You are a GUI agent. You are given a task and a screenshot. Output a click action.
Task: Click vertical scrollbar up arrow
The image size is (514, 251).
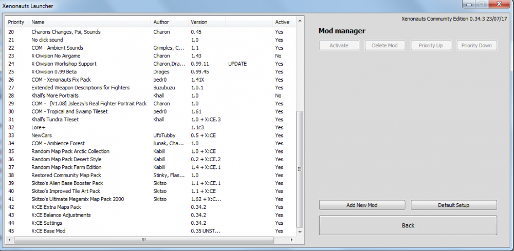click(x=300, y=22)
